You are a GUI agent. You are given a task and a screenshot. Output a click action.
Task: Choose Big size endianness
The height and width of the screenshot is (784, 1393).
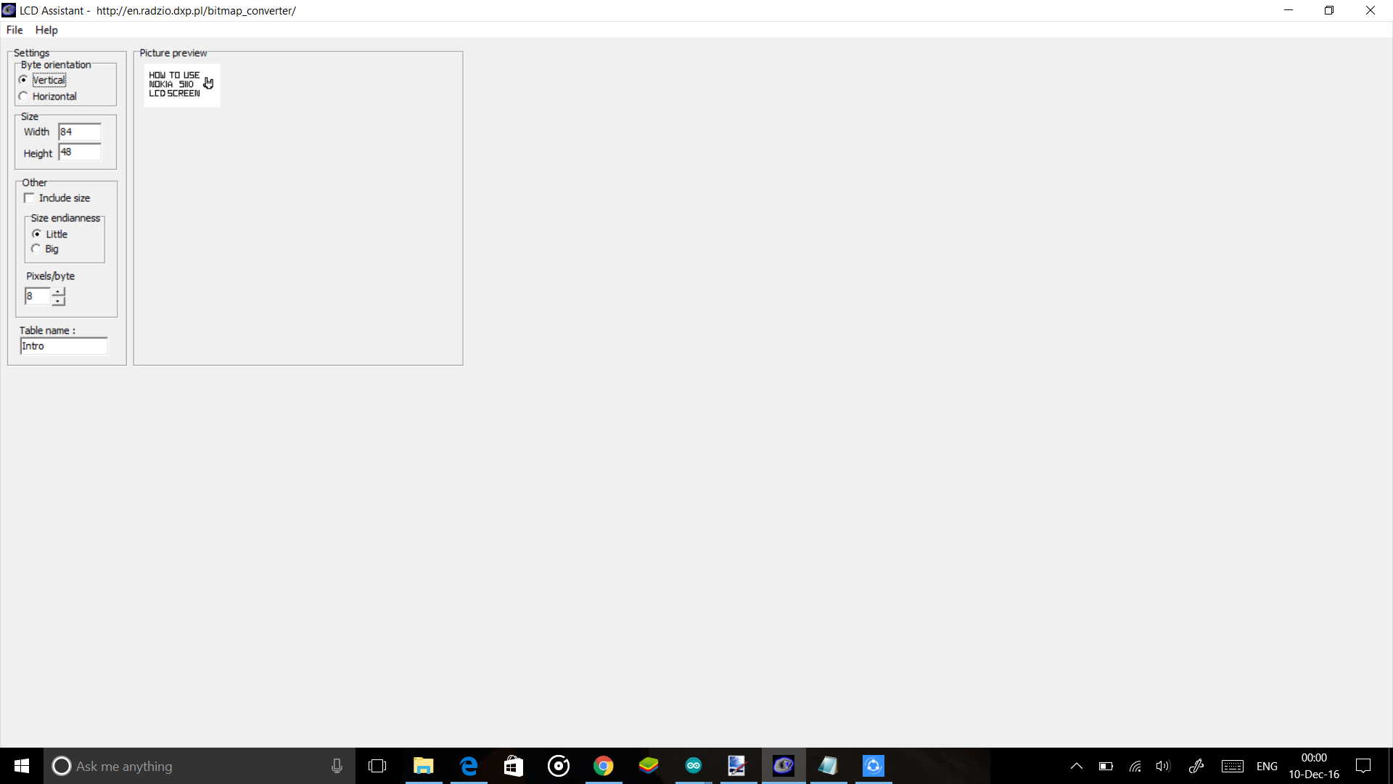click(x=36, y=249)
